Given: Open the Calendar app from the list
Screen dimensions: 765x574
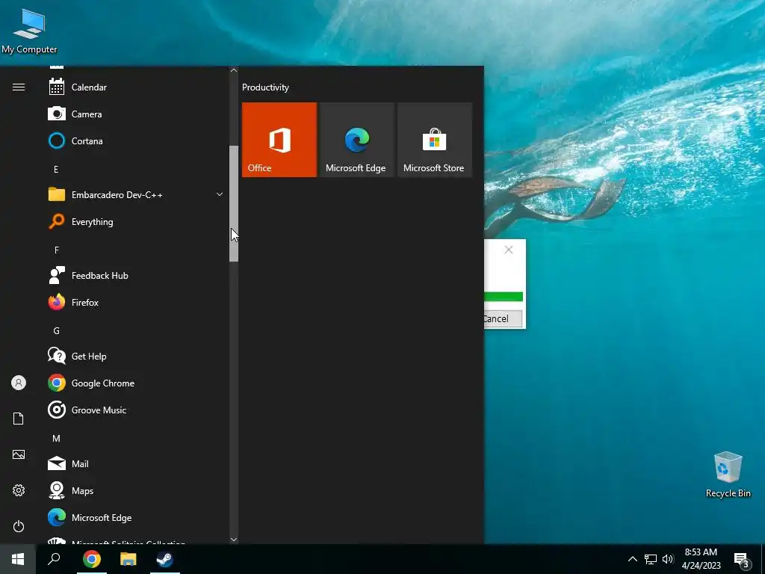Looking at the screenshot, I should (x=136, y=87).
